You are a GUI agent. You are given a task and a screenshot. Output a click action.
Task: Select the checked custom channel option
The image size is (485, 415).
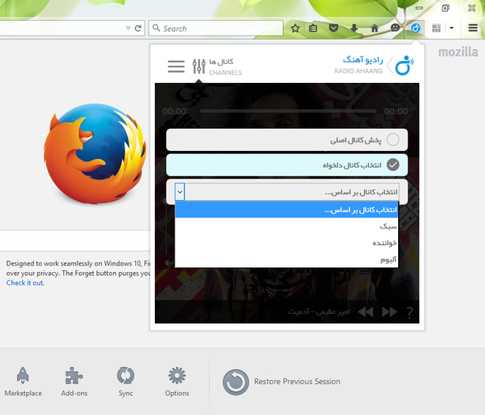point(393,164)
